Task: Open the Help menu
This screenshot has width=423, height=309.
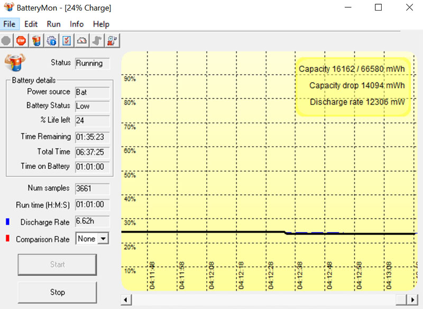Action: (x=101, y=24)
